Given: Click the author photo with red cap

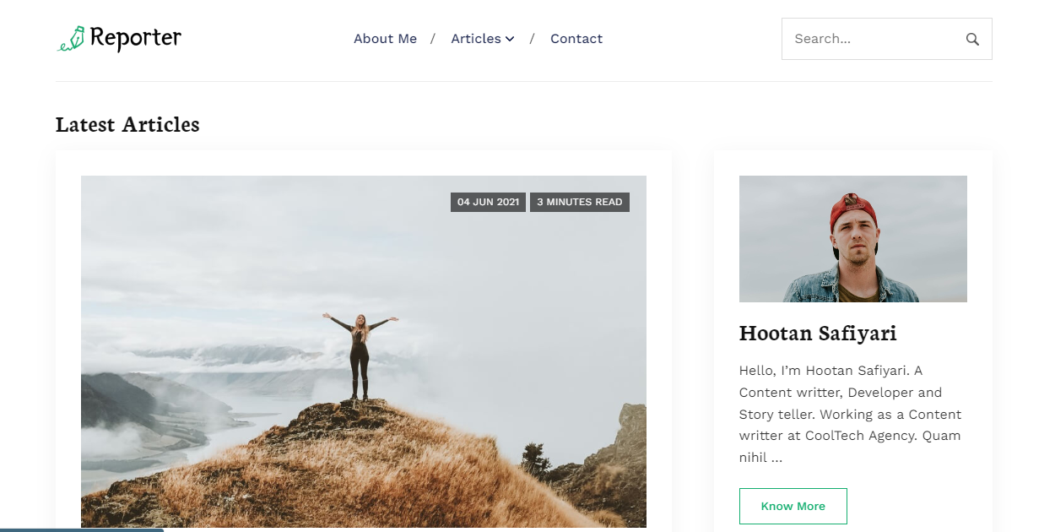Looking at the screenshot, I should coord(852,239).
